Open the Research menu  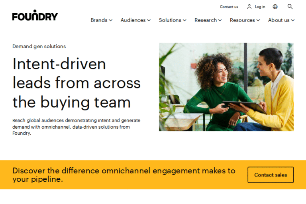(x=208, y=20)
